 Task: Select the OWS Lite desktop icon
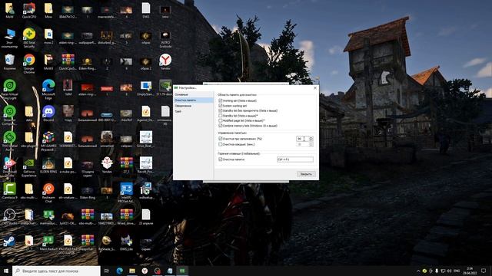coord(126,243)
